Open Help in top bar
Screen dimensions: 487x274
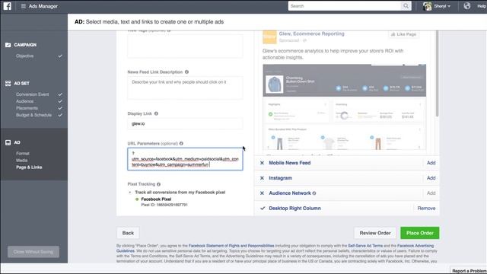(482, 6)
